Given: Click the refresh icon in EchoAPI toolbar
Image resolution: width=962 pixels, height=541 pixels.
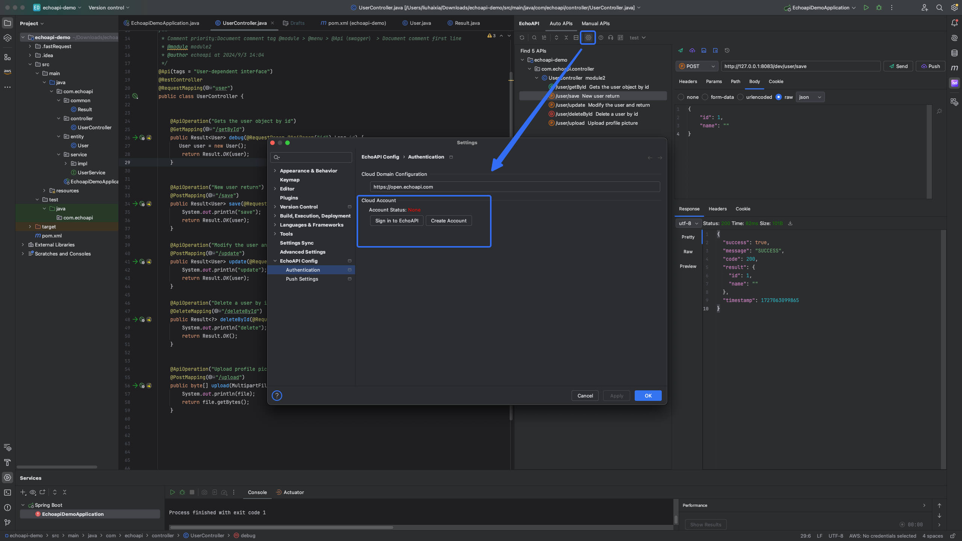Looking at the screenshot, I should click(x=522, y=38).
